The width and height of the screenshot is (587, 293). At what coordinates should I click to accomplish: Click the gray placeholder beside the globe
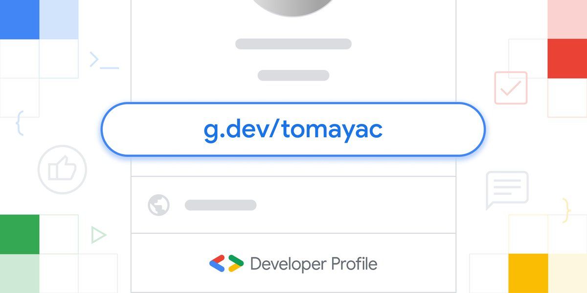(221, 205)
